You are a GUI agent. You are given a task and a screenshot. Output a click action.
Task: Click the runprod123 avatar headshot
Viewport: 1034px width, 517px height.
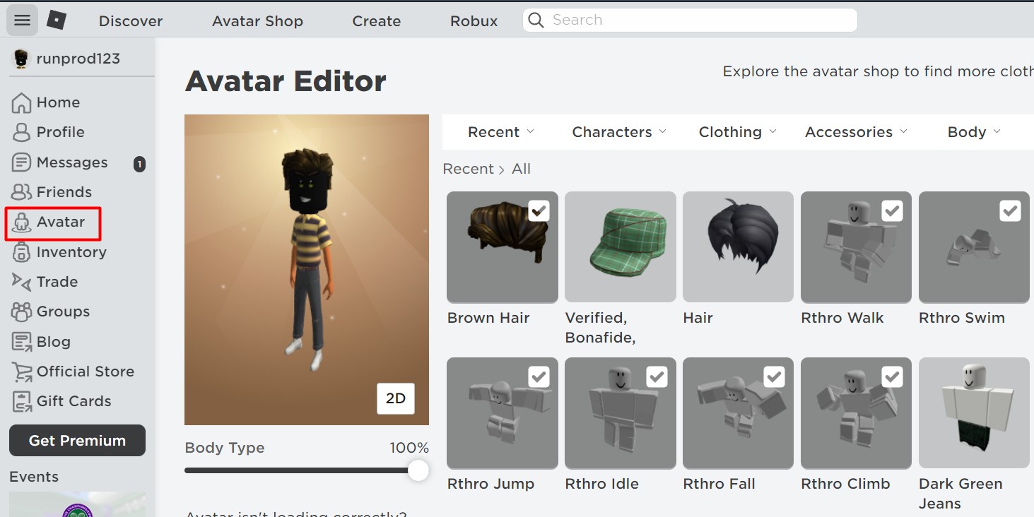click(x=21, y=59)
